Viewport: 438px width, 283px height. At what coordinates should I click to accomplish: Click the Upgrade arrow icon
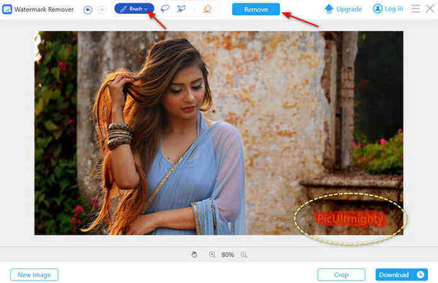tap(329, 9)
